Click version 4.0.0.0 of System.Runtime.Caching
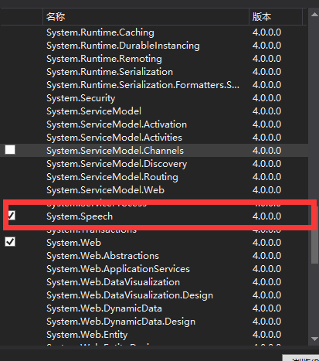 [x=266, y=32]
